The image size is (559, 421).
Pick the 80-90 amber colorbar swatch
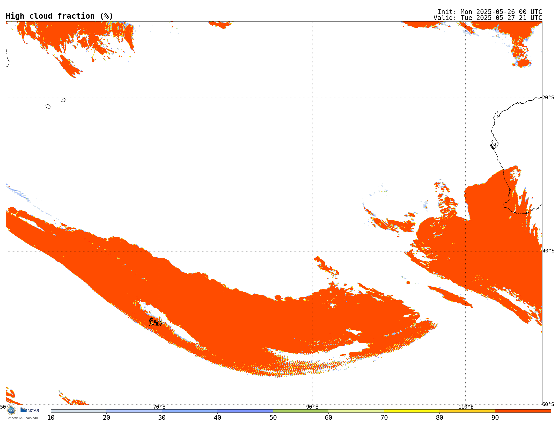tap(467, 411)
